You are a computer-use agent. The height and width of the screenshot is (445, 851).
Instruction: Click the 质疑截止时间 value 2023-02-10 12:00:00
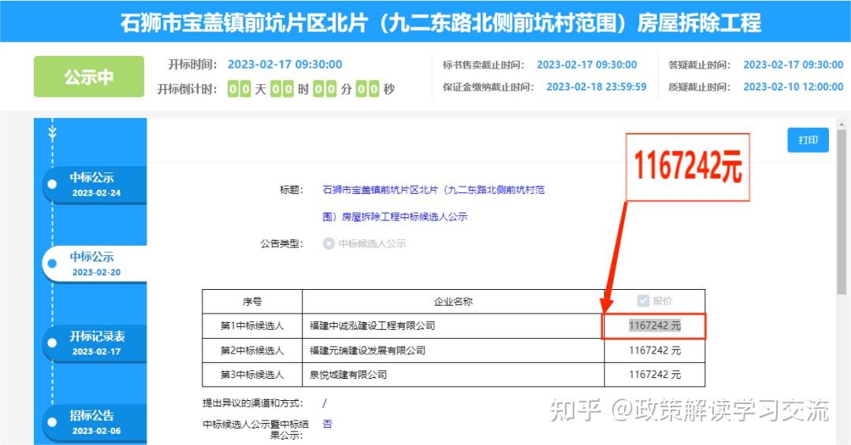pos(793,87)
